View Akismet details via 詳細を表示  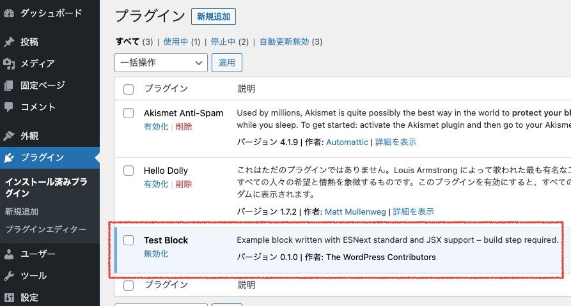pos(395,142)
